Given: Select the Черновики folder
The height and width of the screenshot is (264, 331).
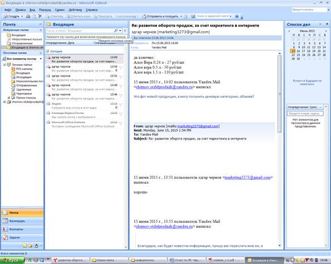Looking at the screenshot, I should point(24,93).
